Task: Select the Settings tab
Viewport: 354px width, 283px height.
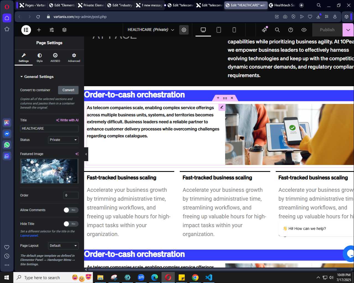Action: pos(24,58)
